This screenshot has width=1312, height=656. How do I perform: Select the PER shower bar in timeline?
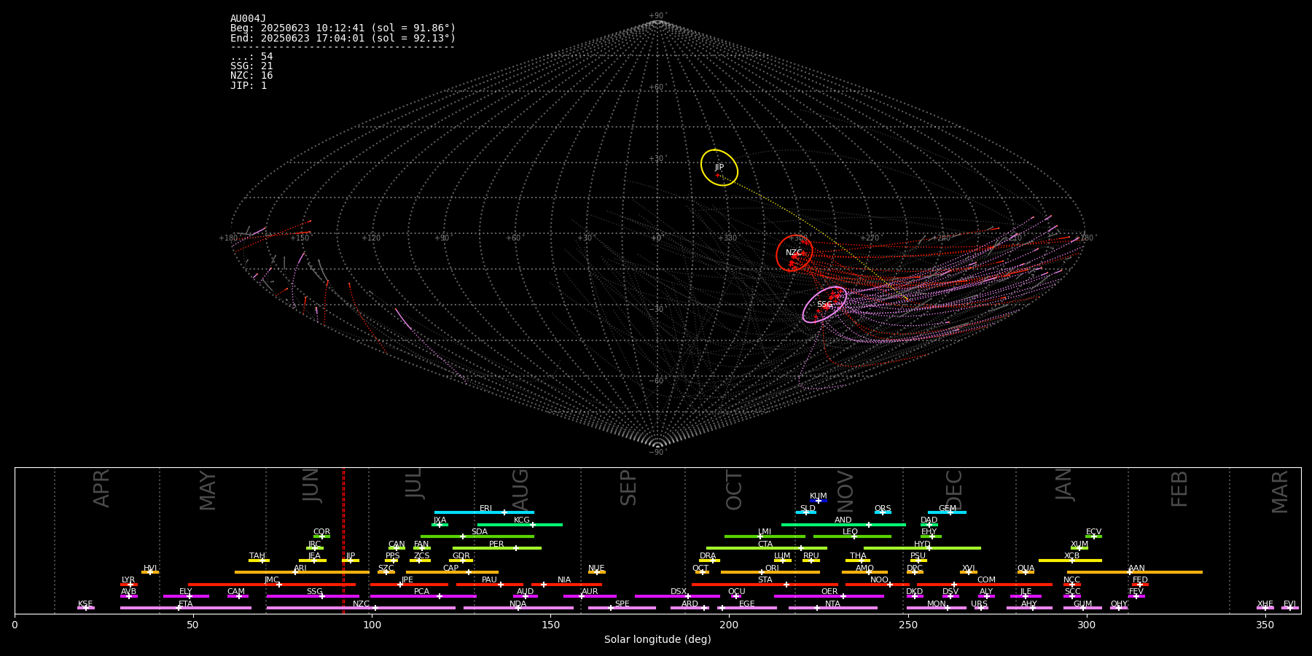(x=497, y=548)
